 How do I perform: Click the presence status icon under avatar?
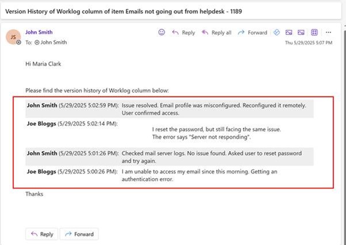click(x=19, y=42)
